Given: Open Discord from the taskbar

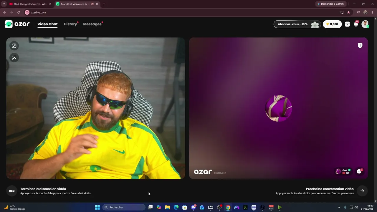Looking at the screenshot, I should click(x=194, y=207).
